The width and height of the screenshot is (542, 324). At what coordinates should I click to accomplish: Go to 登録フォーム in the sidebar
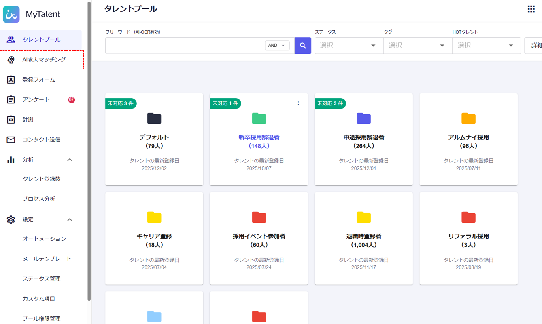click(38, 80)
